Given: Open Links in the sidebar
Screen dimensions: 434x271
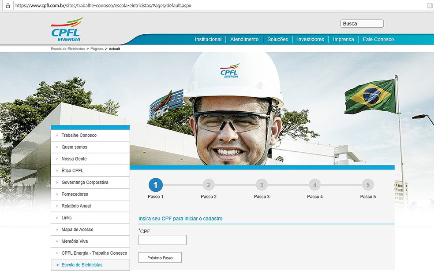Looking at the screenshot, I should click(x=90, y=218).
